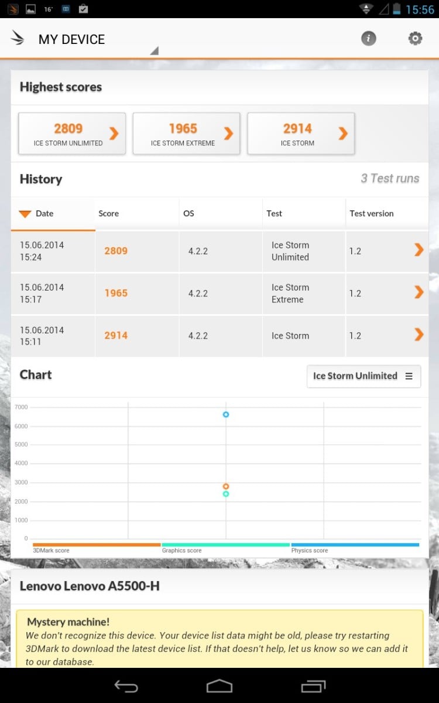Tap the Android Recent apps button
Viewport: 439px width, 703px height.
[313, 685]
